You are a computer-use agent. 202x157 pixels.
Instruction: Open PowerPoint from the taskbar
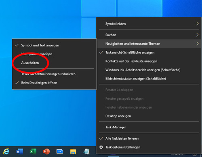pos(46,151)
